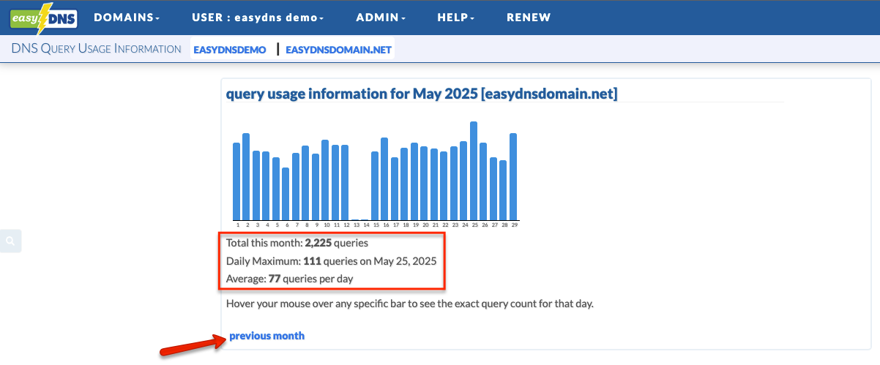Select the tallest chart bar, day 25
The height and width of the screenshot is (365, 880).
(474, 170)
